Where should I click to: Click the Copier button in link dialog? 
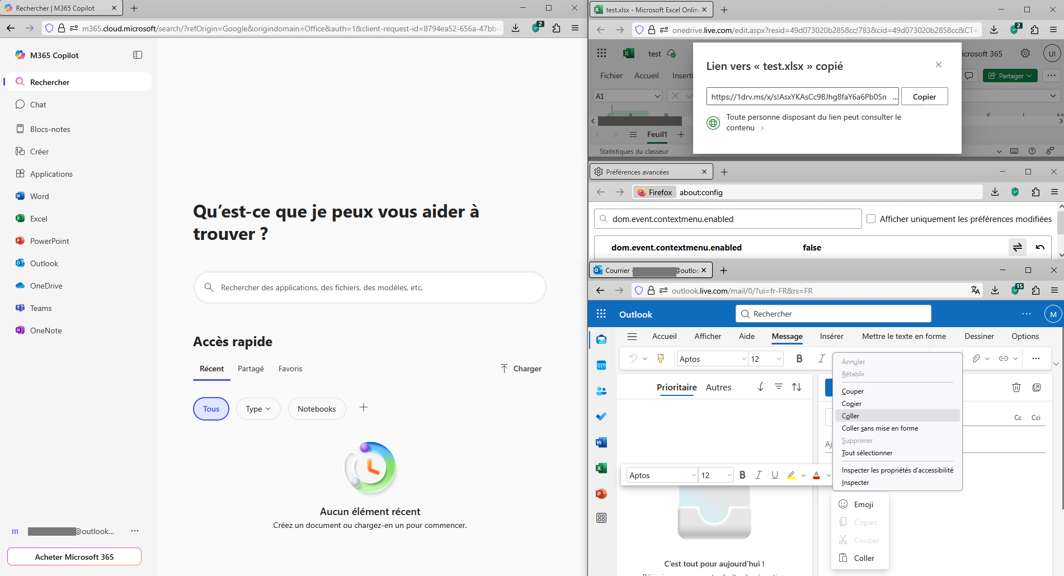click(x=924, y=97)
